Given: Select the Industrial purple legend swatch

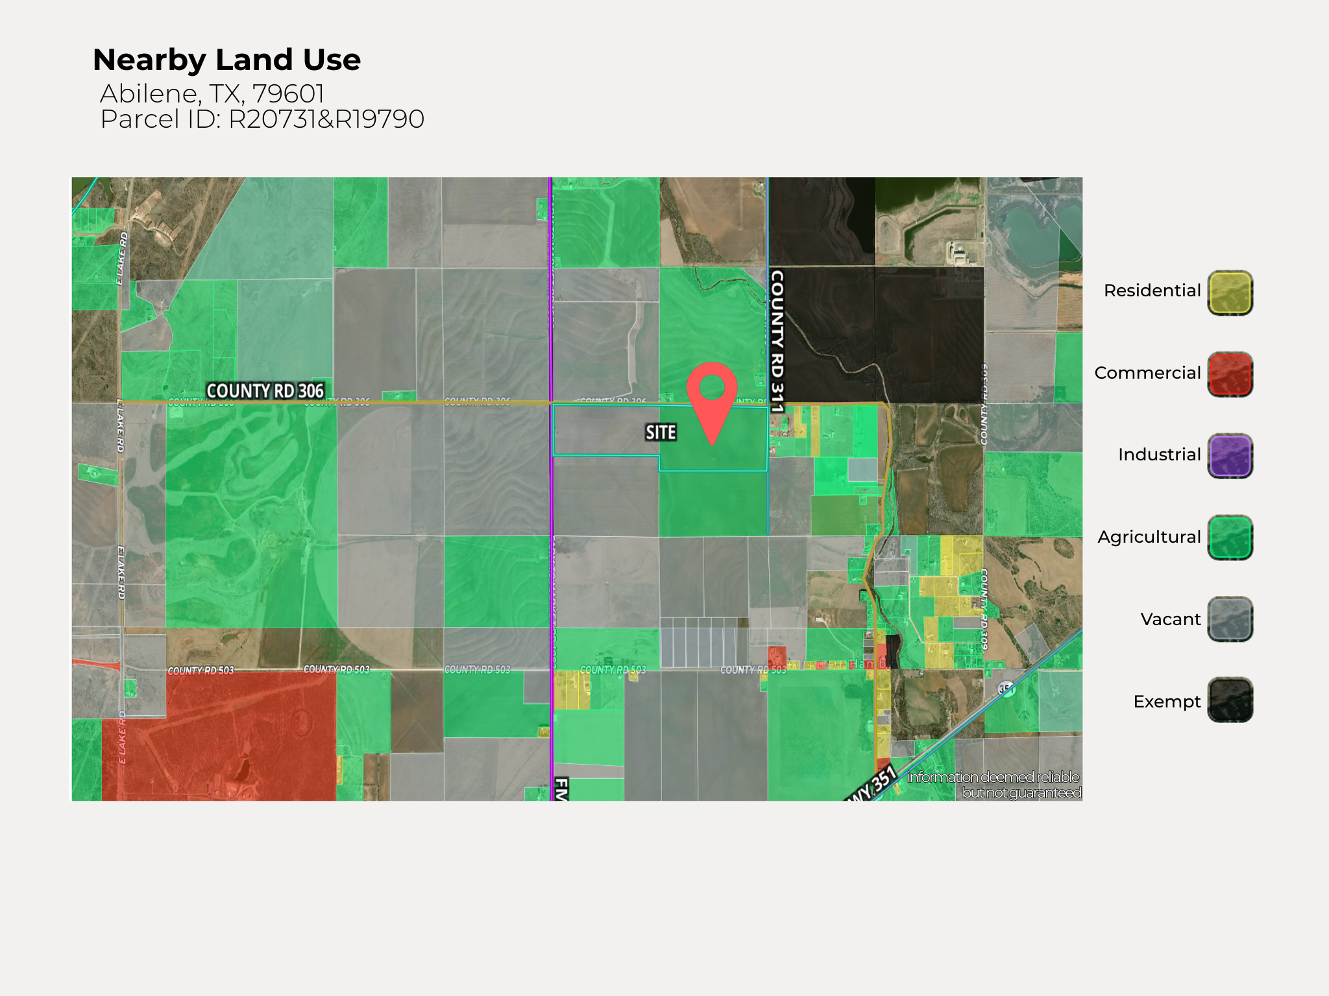Looking at the screenshot, I should tap(1230, 456).
